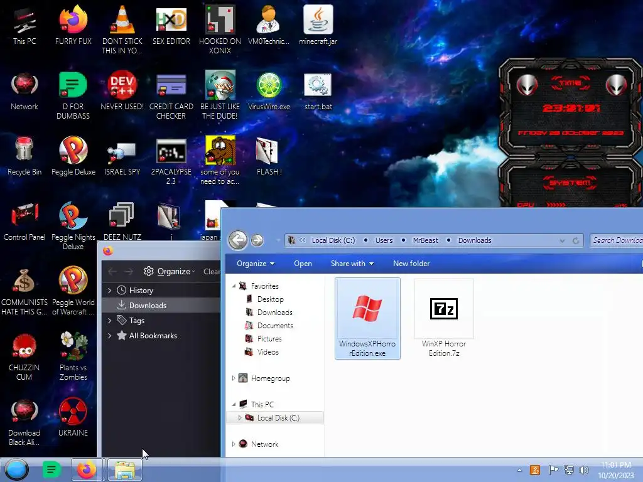Viewport: 643px width, 482px height.
Task: Click New folder in Explorer toolbar
Action: coord(411,264)
